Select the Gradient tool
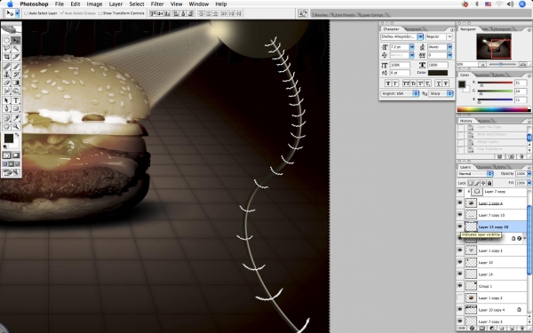 (16, 83)
